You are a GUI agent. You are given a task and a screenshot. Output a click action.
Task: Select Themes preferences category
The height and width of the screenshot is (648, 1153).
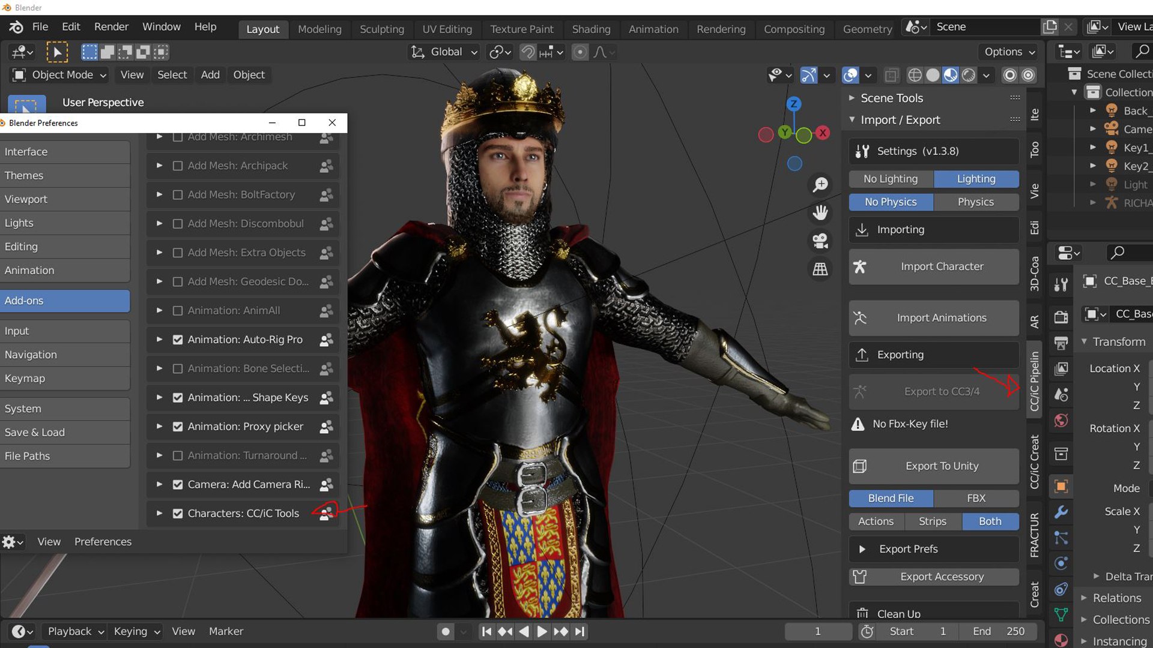(x=65, y=176)
